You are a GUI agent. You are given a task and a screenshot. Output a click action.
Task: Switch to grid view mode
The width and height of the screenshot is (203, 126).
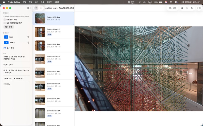pos(41,8)
